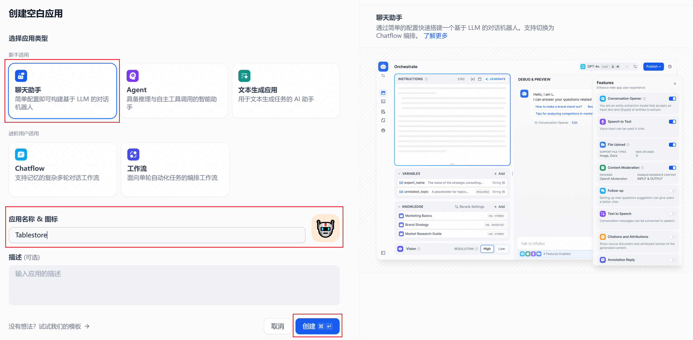Click the monitoring speedometer icon in sidebar

click(x=383, y=130)
